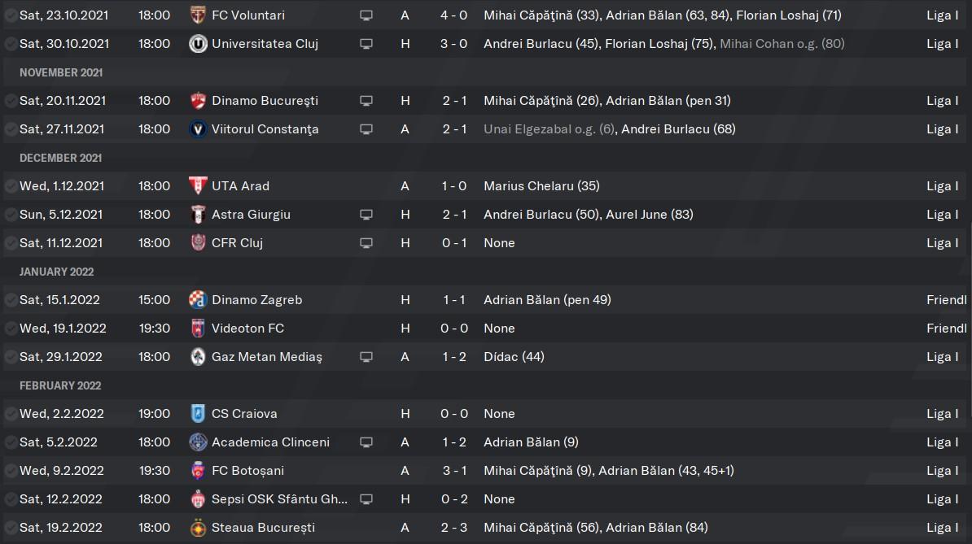This screenshot has width=972, height=544.
Task: Open the Gaz Metan Mediaș team link
Action: [266, 356]
